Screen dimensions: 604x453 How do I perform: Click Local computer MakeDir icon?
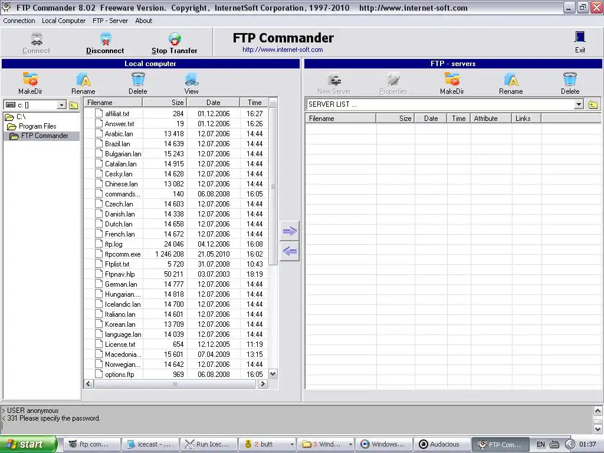(30, 80)
